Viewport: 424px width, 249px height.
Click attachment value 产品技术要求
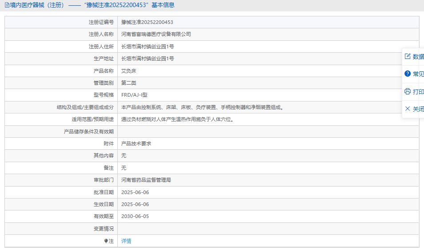136,144
